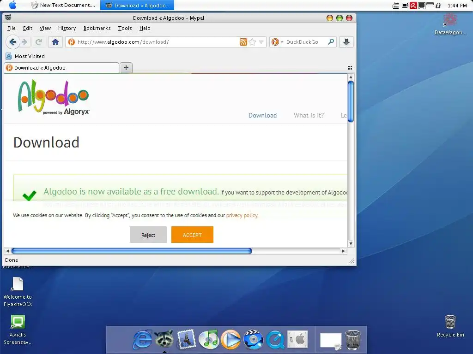Click the vertical scrollbar down arrow
Screen dimensions: 473x354
(351, 243)
